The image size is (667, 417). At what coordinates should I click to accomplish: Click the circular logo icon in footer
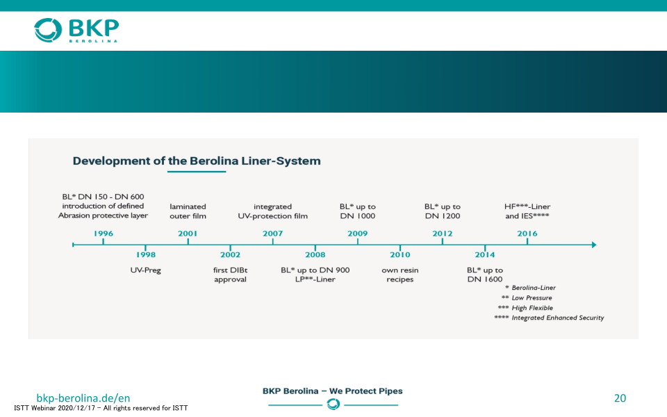333,404
